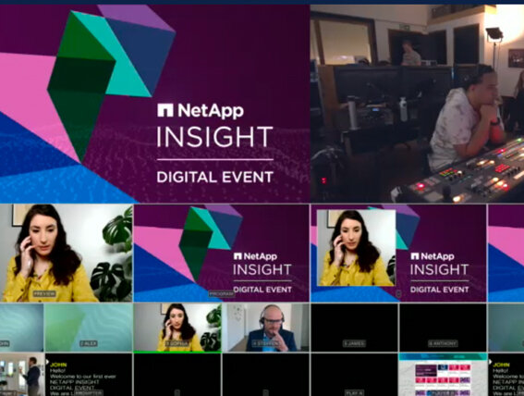The width and height of the screenshot is (524, 396).
Task: Select the schedule grid graphics tile
Action: point(443,375)
